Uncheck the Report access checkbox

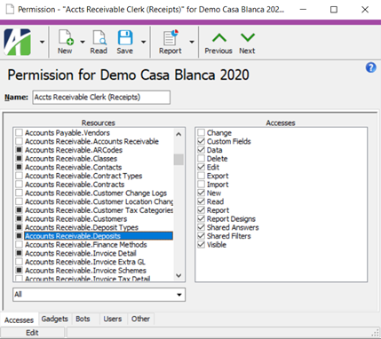point(202,210)
